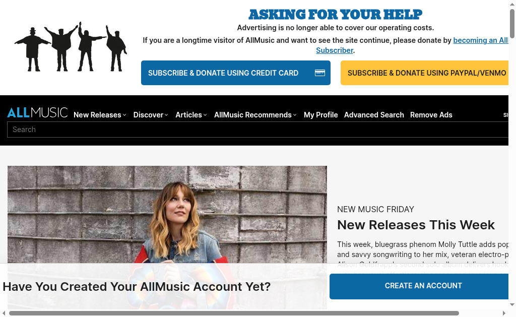Screen dimensions: 516x317
Task: Click Subscribe & Donate Using PayPal/Venmo
Action: coord(424,73)
